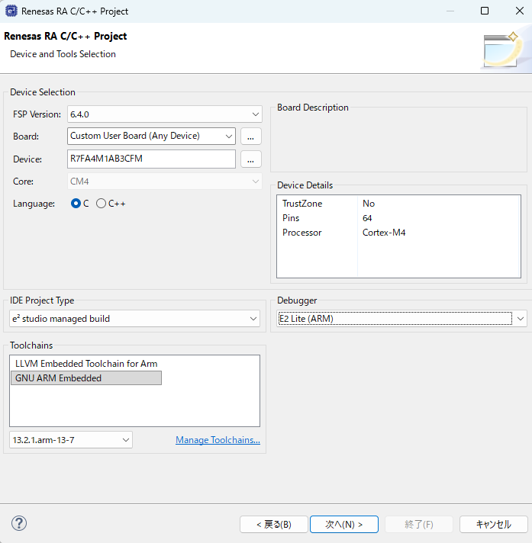Click the Renesas project title bar icon
Image resolution: width=532 pixels, height=543 pixels.
point(11,11)
